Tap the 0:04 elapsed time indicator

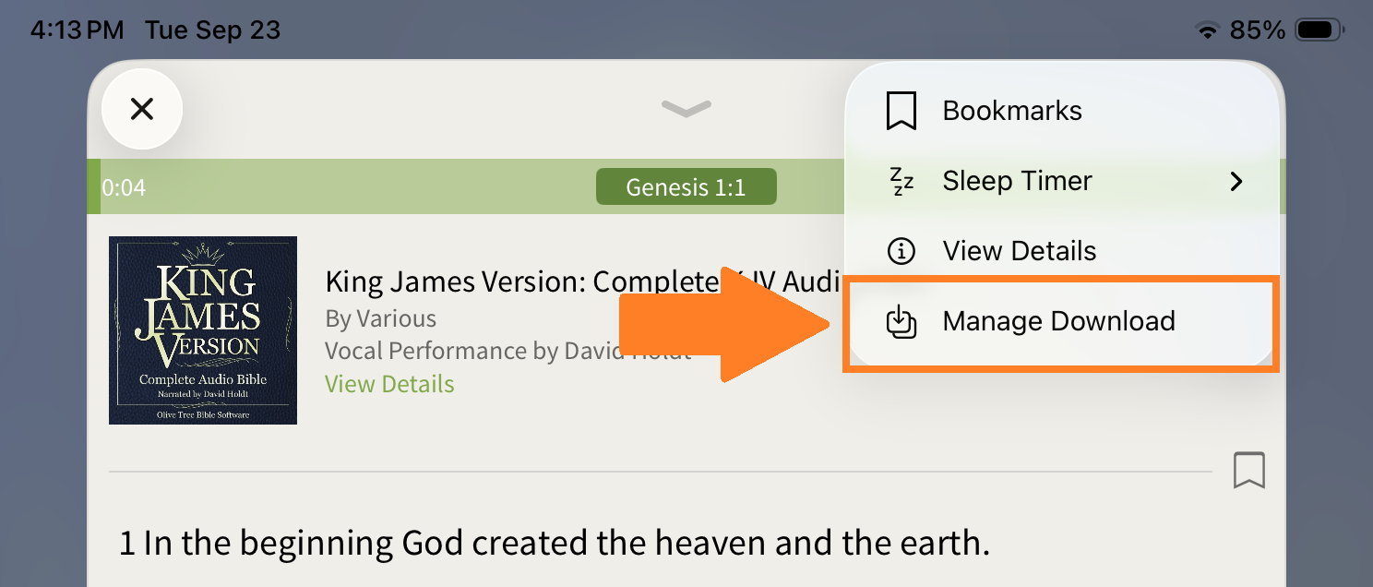tap(125, 188)
